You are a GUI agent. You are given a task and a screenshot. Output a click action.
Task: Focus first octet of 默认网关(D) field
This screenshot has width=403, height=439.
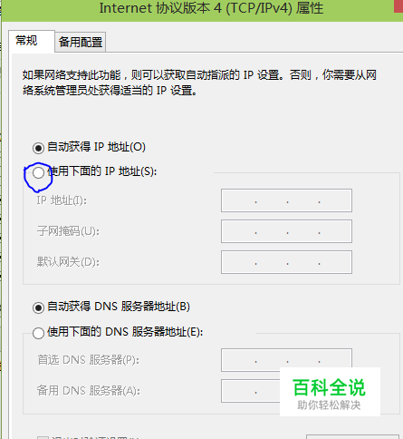click(x=238, y=262)
